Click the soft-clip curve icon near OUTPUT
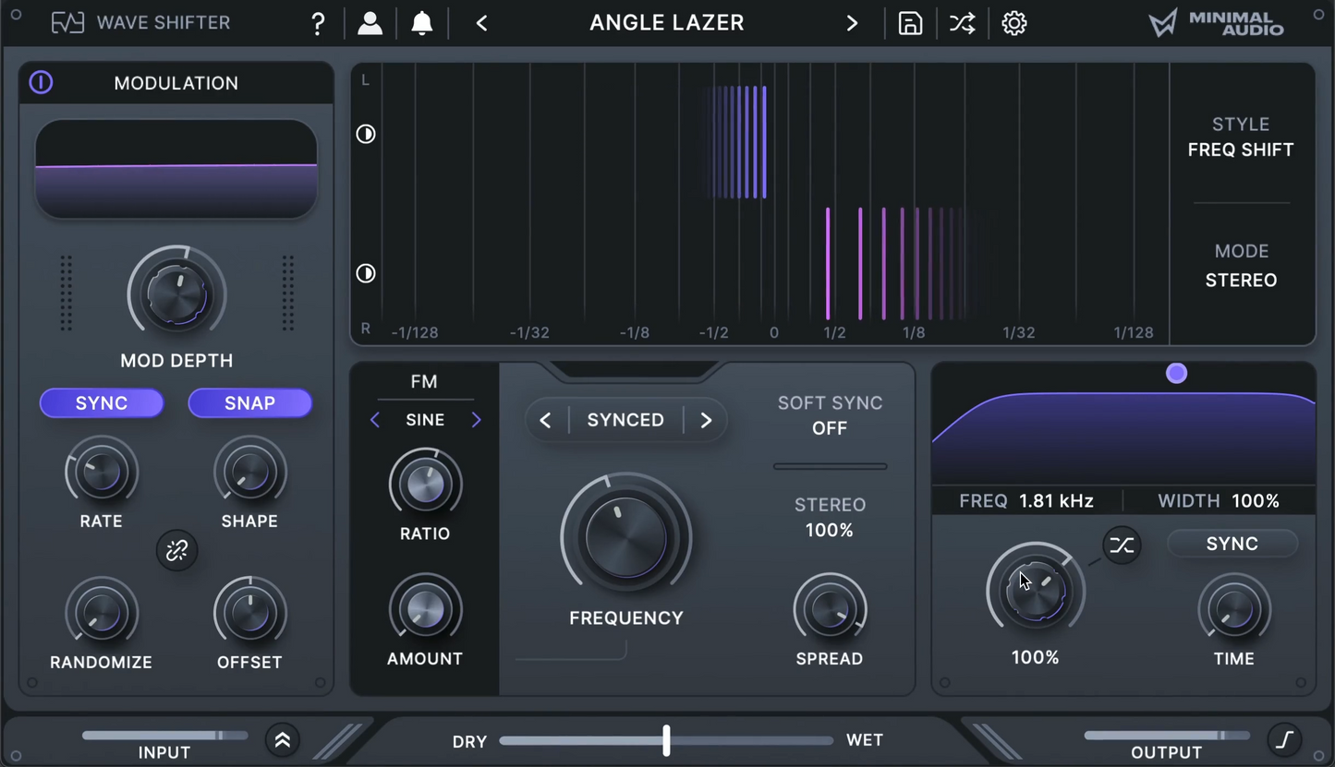Image resolution: width=1335 pixels, height=767 pixels. (1285, 739)
